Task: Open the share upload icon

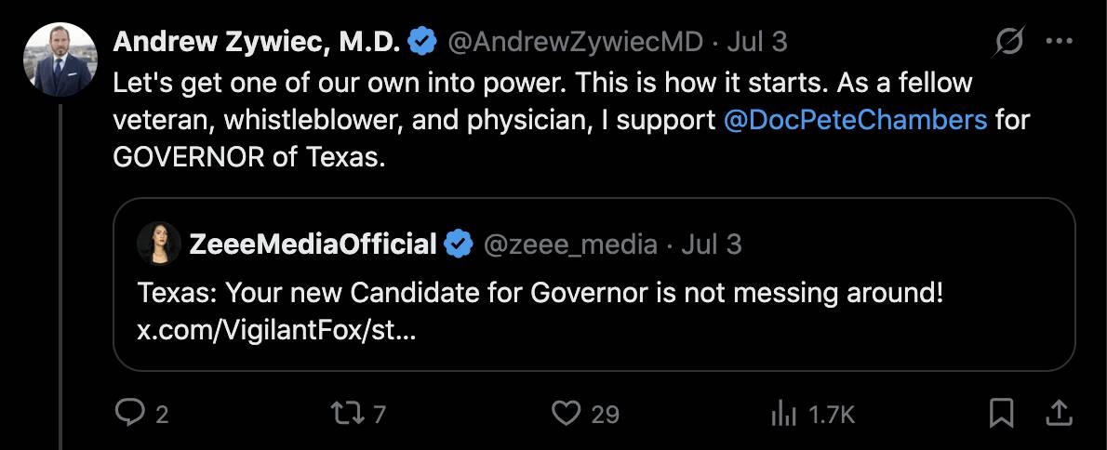Action: [x=1059, y=414]
